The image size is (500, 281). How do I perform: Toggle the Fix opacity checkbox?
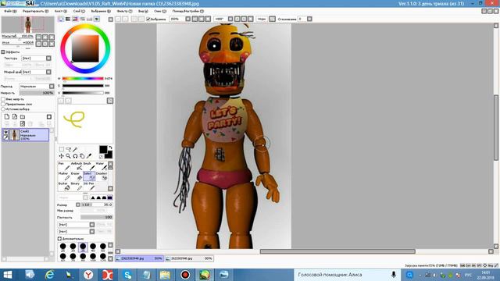3,99
